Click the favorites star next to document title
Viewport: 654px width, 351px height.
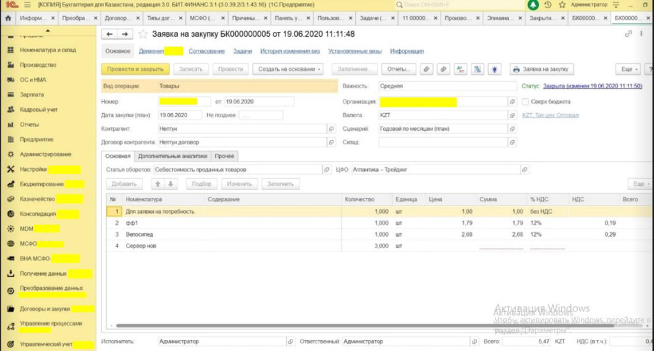(x=143, y=34)
